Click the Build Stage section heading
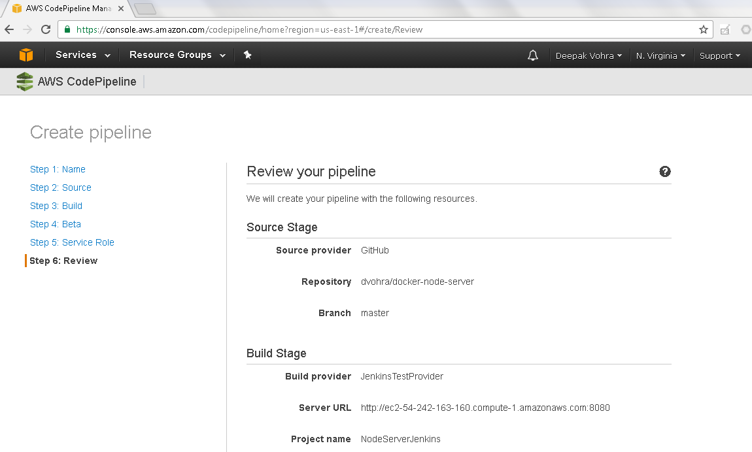The image size is (752, 452). click(276, 353)
